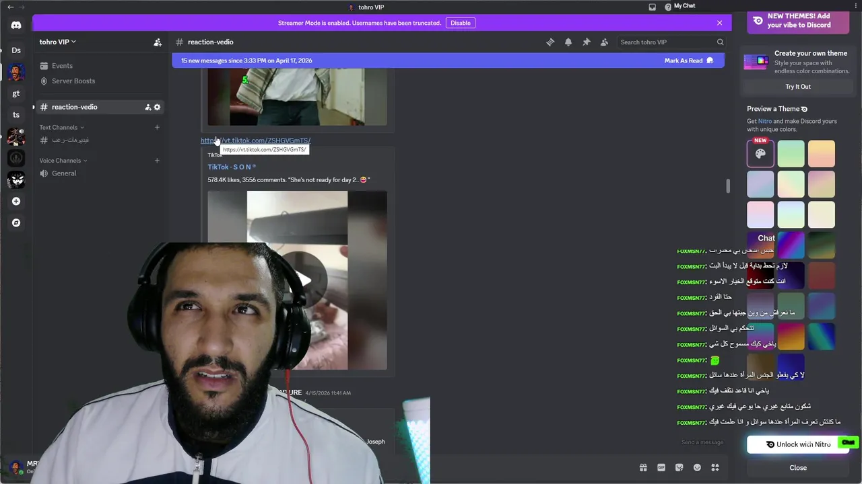Select the mint green theme swatch
The image size is (862, 484).
click(x=791, y=153)
